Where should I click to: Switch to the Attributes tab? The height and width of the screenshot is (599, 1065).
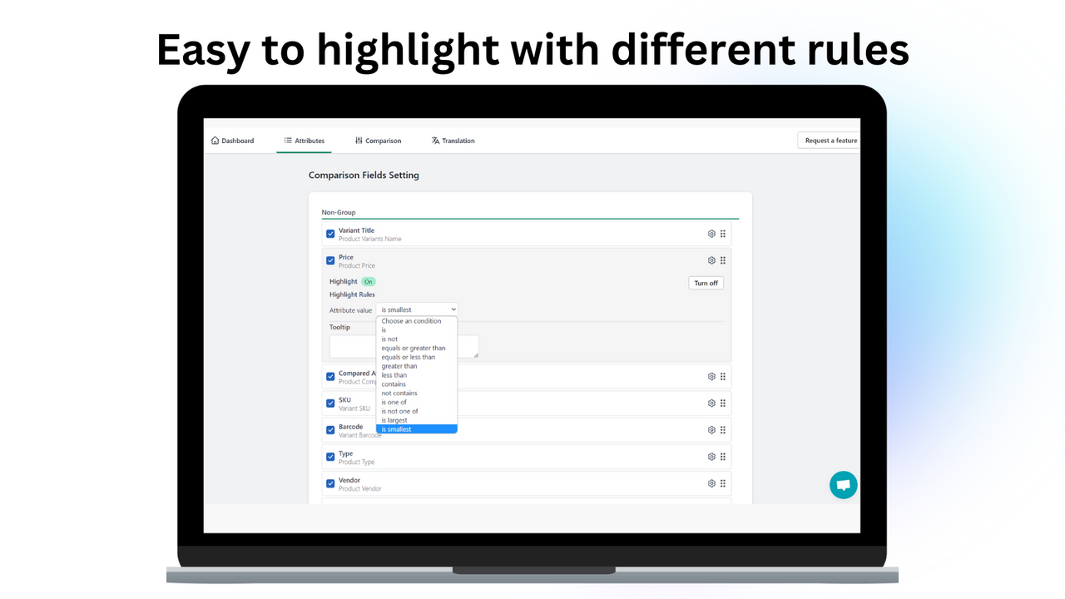(304, 141)
